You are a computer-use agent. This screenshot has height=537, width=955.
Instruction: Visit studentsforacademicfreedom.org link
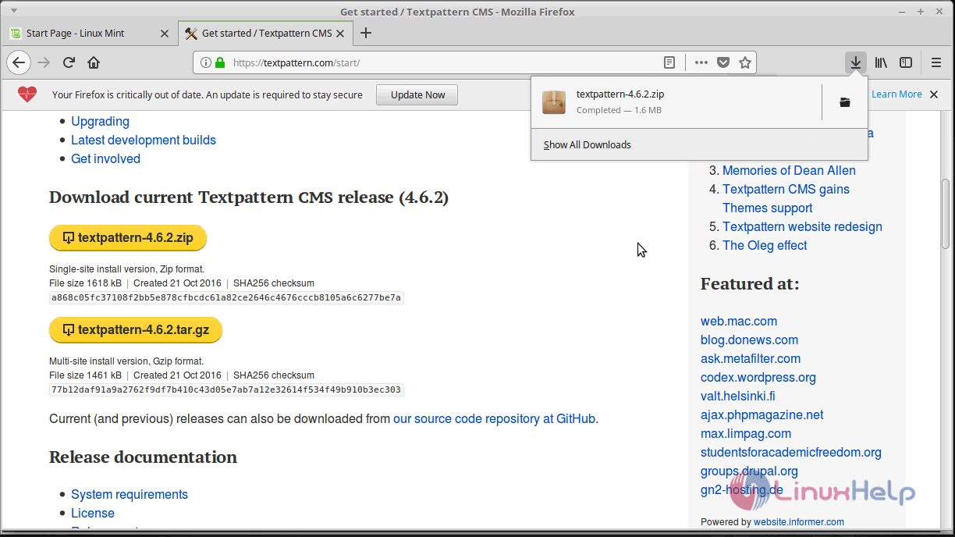pyautogui.click(x=791, y=452)
